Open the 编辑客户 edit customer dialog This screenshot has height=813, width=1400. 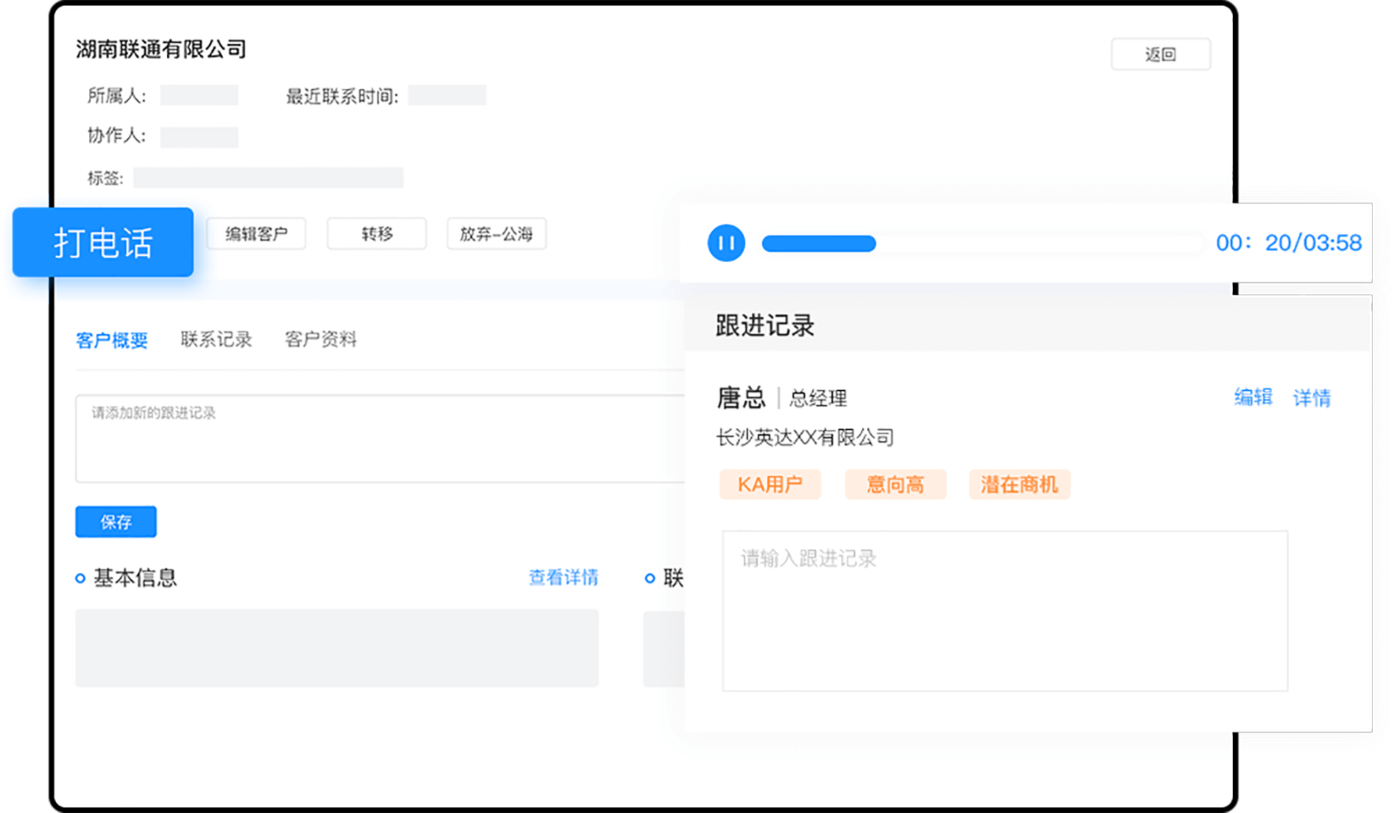pos(256,234)
